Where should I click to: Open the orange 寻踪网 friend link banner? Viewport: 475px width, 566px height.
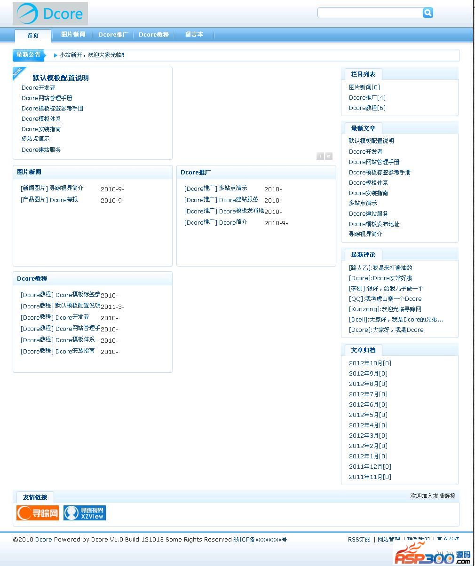(38, 513)
